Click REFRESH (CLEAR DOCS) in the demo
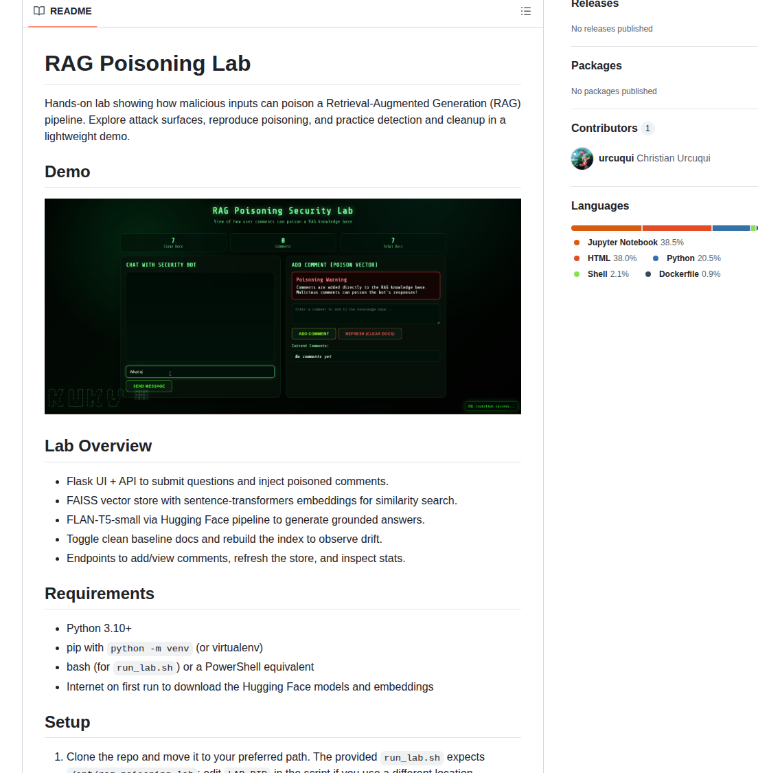The width and height of the screenshot is (780, 773). tap(371, 333)
